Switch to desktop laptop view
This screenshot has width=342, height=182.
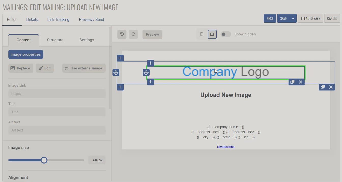coord(212,34)
